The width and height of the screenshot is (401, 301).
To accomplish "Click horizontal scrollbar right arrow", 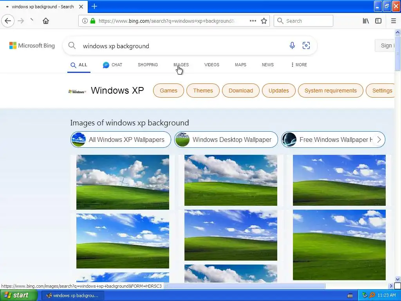I will pyautogui.click(x=391, y=286).
